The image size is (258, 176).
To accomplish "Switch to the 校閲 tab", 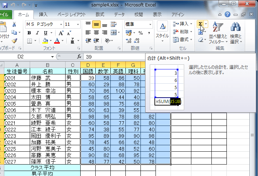I will click(139, 15).
